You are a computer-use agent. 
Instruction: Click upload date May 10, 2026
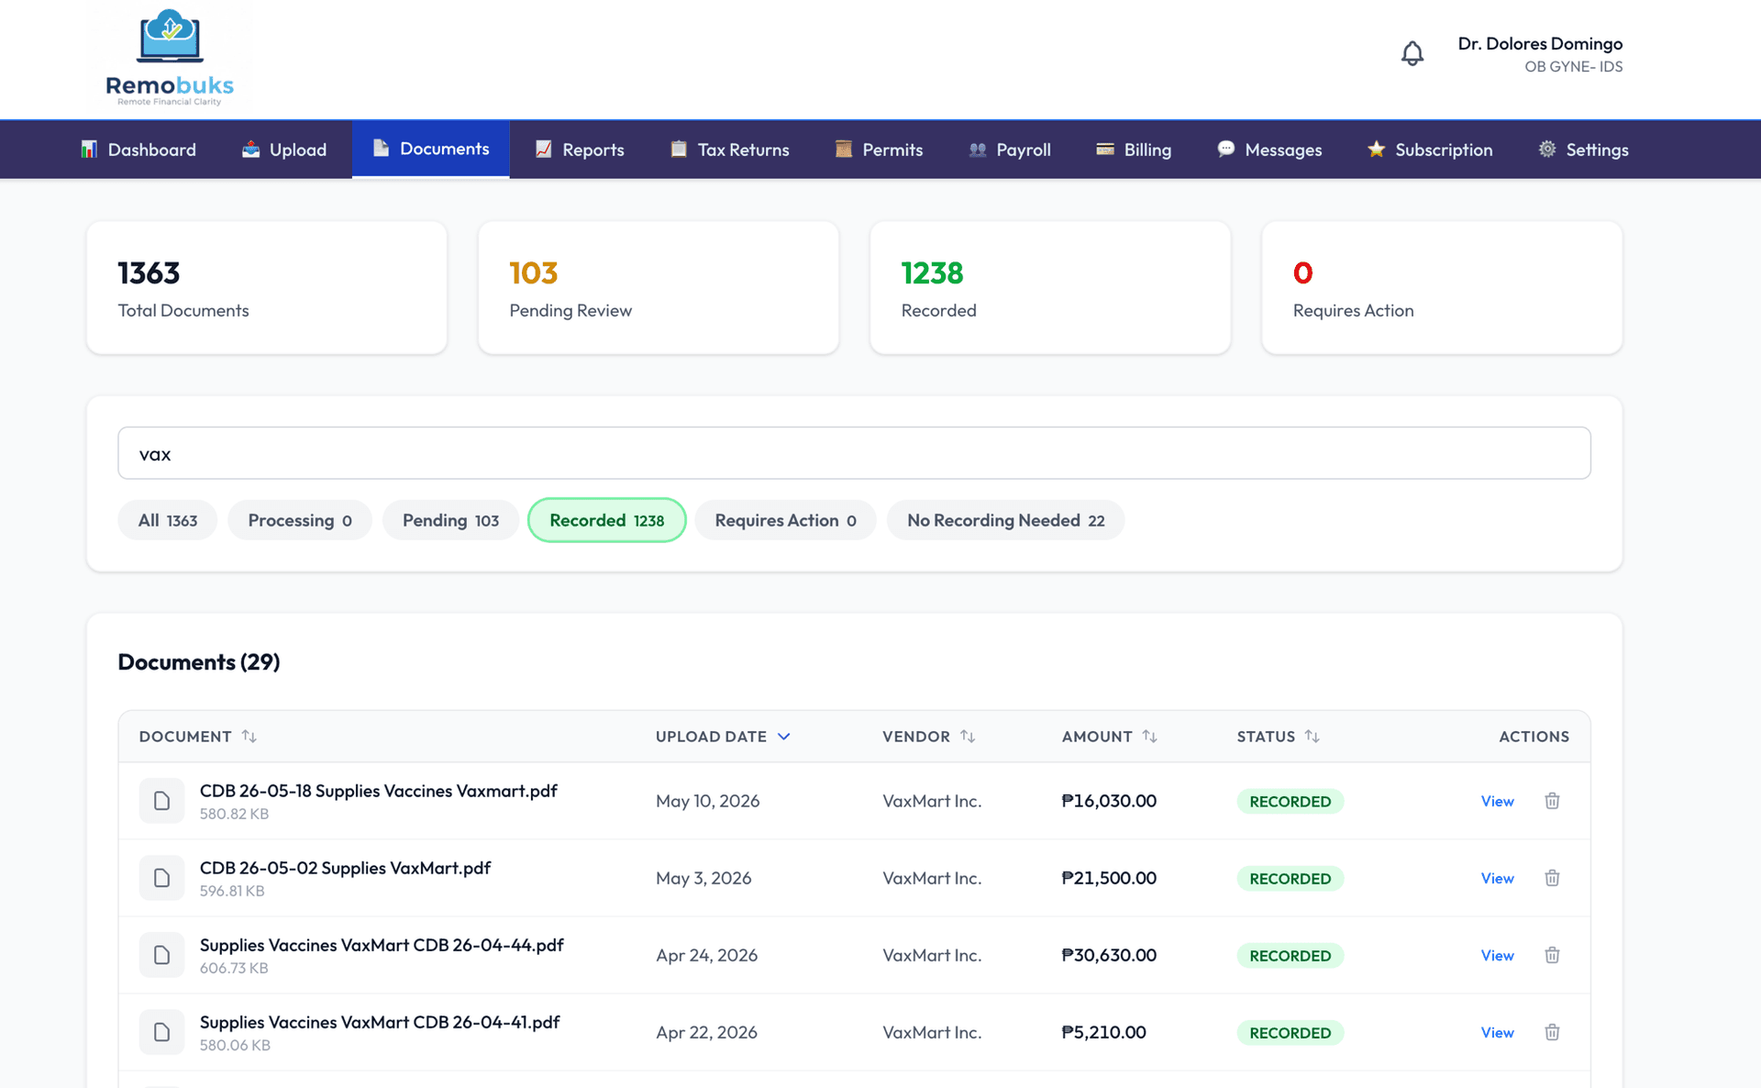[x=707, y=801]
